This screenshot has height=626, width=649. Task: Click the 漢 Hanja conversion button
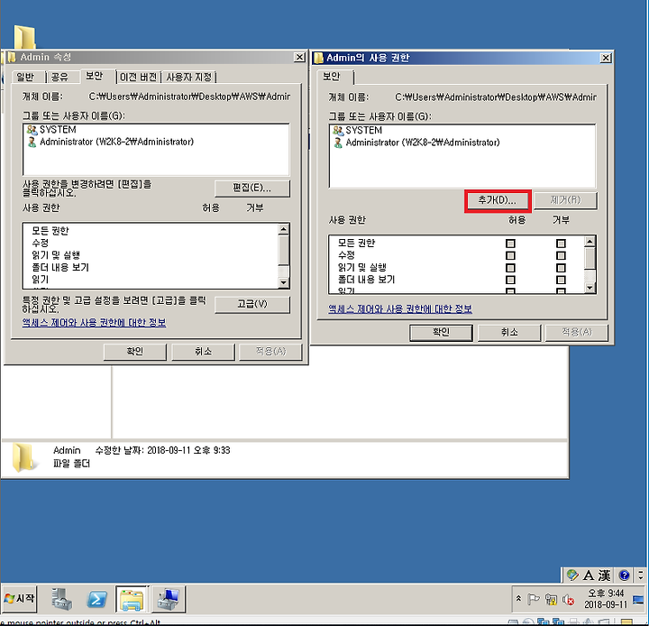(604, 575)
